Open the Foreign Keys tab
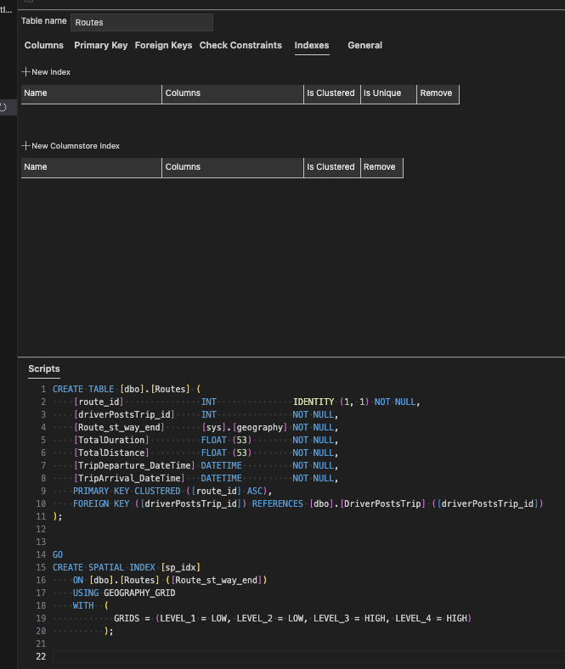This screenshot has height=669, width=565. 163,45
